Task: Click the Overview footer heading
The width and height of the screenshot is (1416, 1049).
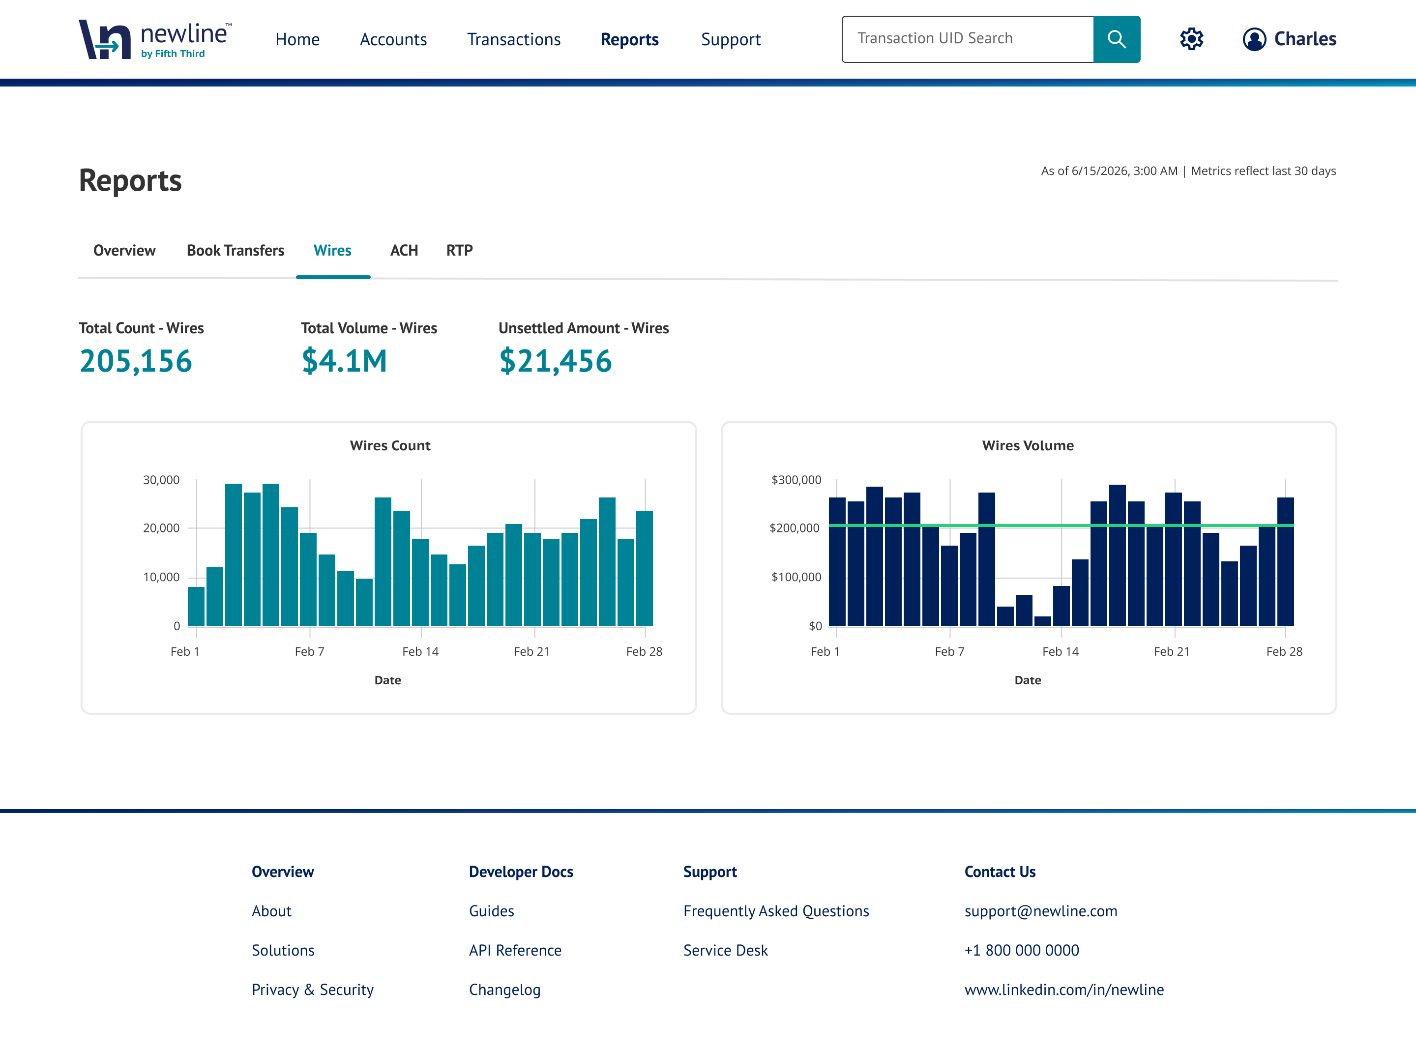Action: 283,872
